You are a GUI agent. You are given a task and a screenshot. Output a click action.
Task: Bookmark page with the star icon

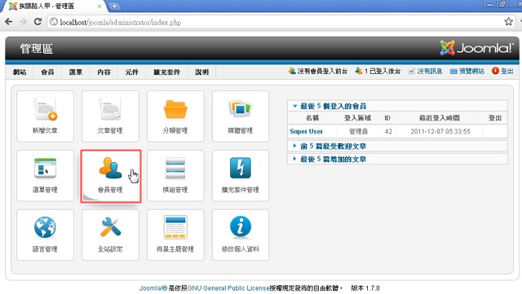click(x=508, y=22)
